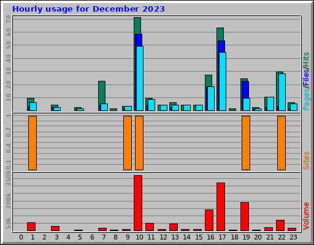Viewport: 314px width, 245px height.
Task: Click the x-axis hour label "10"
Action: pyautogui.click(x=139, y=237)
